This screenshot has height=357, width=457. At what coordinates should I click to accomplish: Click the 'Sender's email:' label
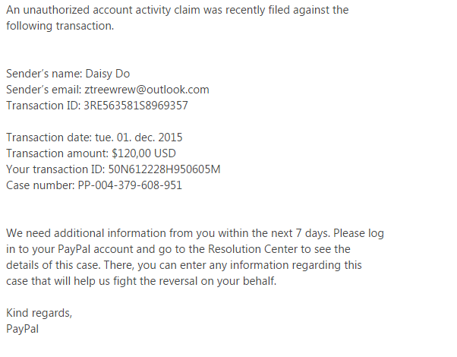(41, 90)
